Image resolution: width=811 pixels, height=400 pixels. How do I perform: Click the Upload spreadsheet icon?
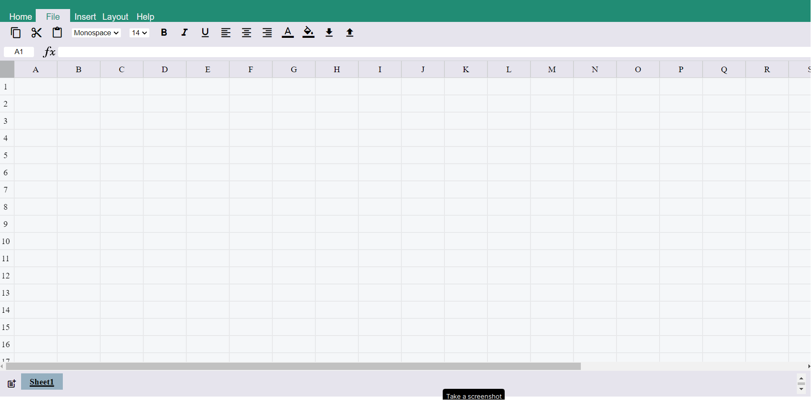point(349,33)
